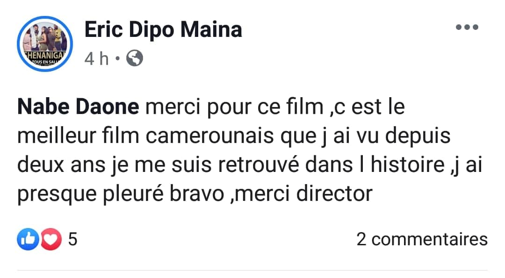Click the horizontal divider below the reactions
The width and height of the screenshot is (505, 278).
[252, 270]
